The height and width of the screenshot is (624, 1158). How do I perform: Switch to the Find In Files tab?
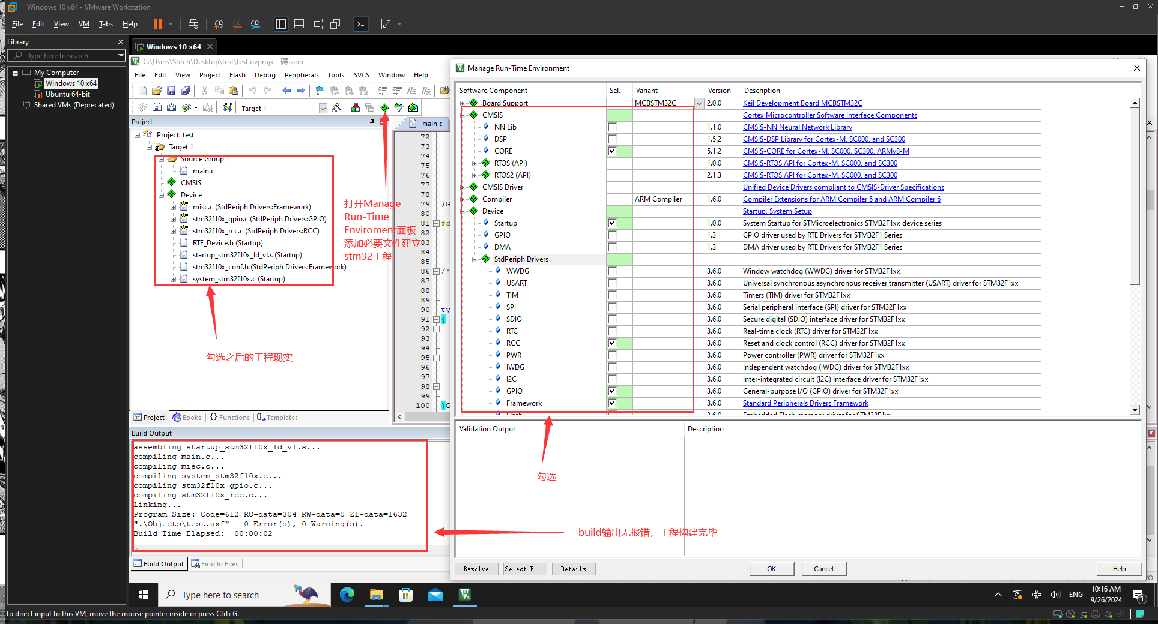pos(215,564)
